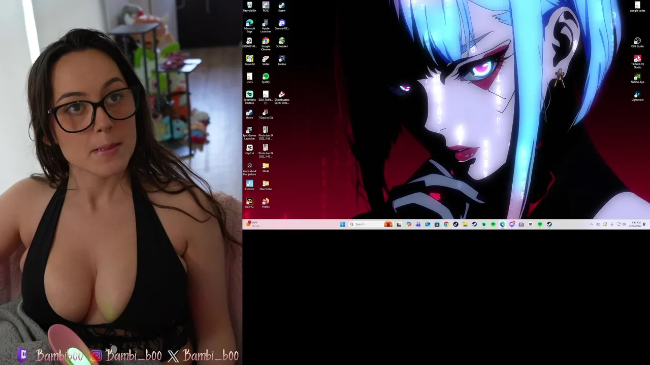Open the Mods folder
The width and height of the screenshot is (650, 365).
click(x=266, y=167)
